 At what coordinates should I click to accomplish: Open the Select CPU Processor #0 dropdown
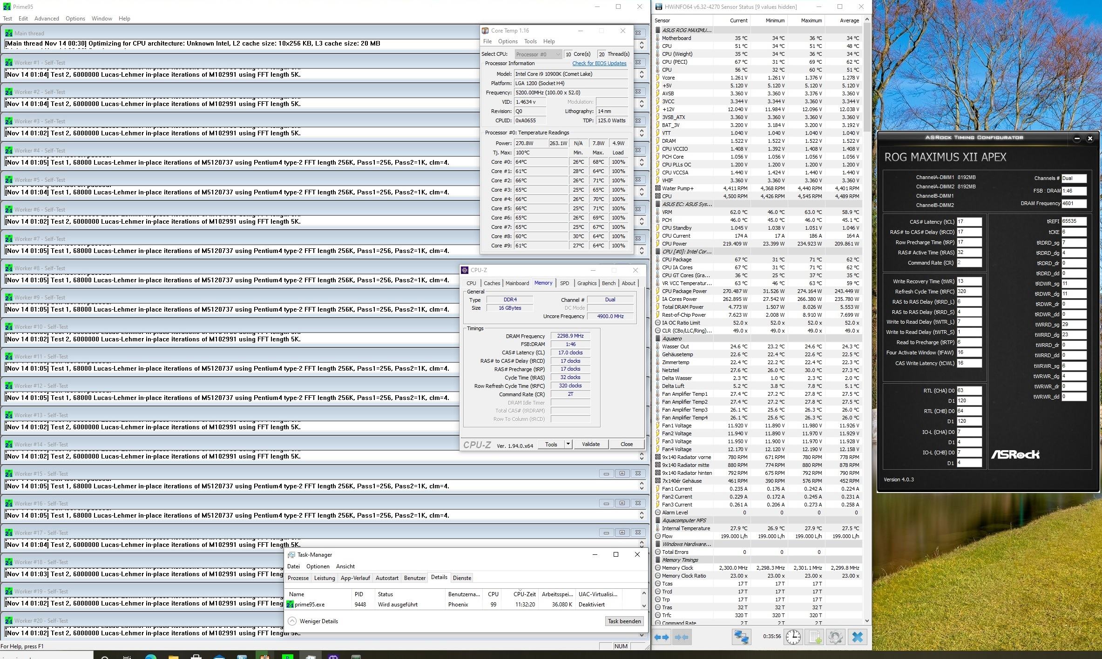538,54
